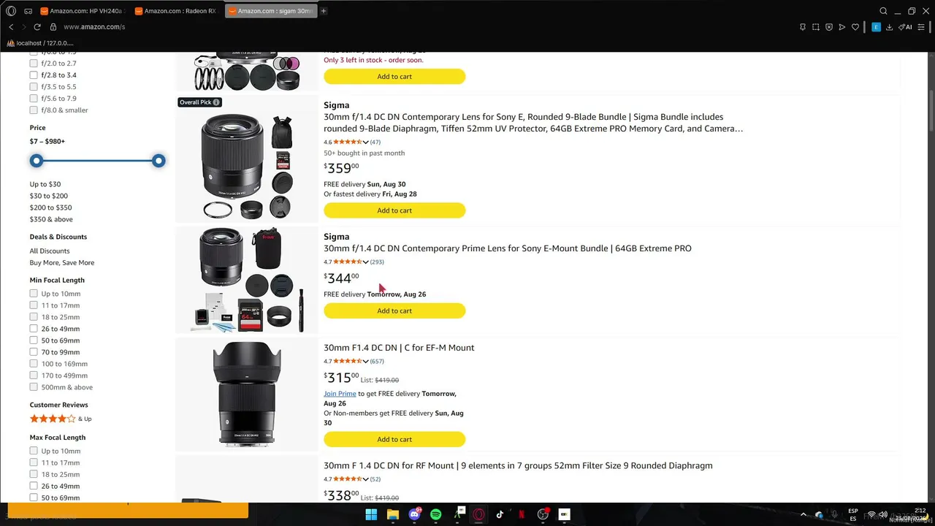
Task: Enable the f/8.0 & smaller checkbox
Action: (x=34, y=110)
